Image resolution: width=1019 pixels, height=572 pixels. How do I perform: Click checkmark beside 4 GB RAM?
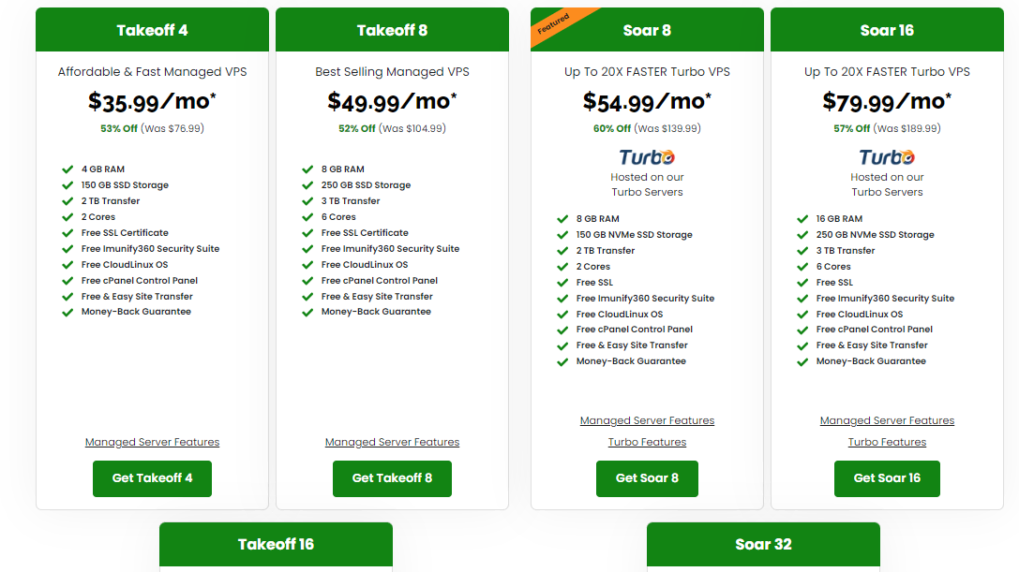(x=67, y=169)
